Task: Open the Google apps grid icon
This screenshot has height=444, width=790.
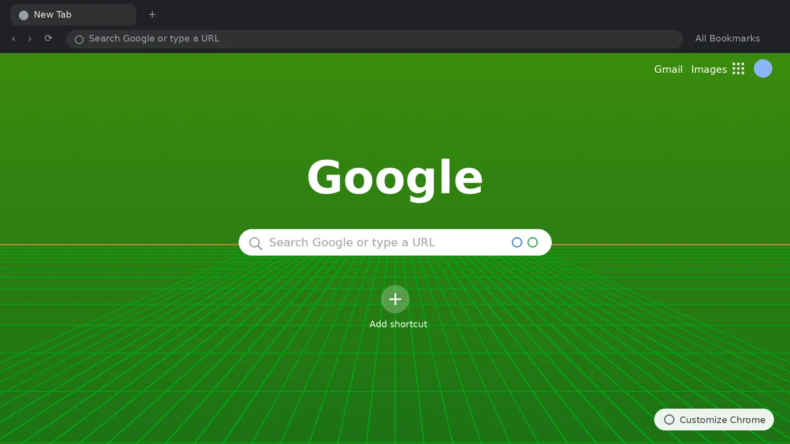Action: point(738,68)
